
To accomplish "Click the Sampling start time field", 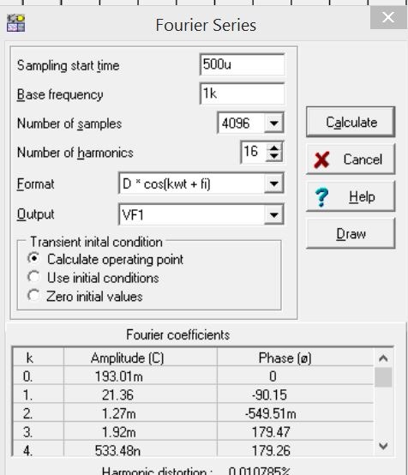I will [243, 64].
